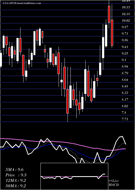Click the 8.64 price axis label
135x190 pixels.
point(125,80)
